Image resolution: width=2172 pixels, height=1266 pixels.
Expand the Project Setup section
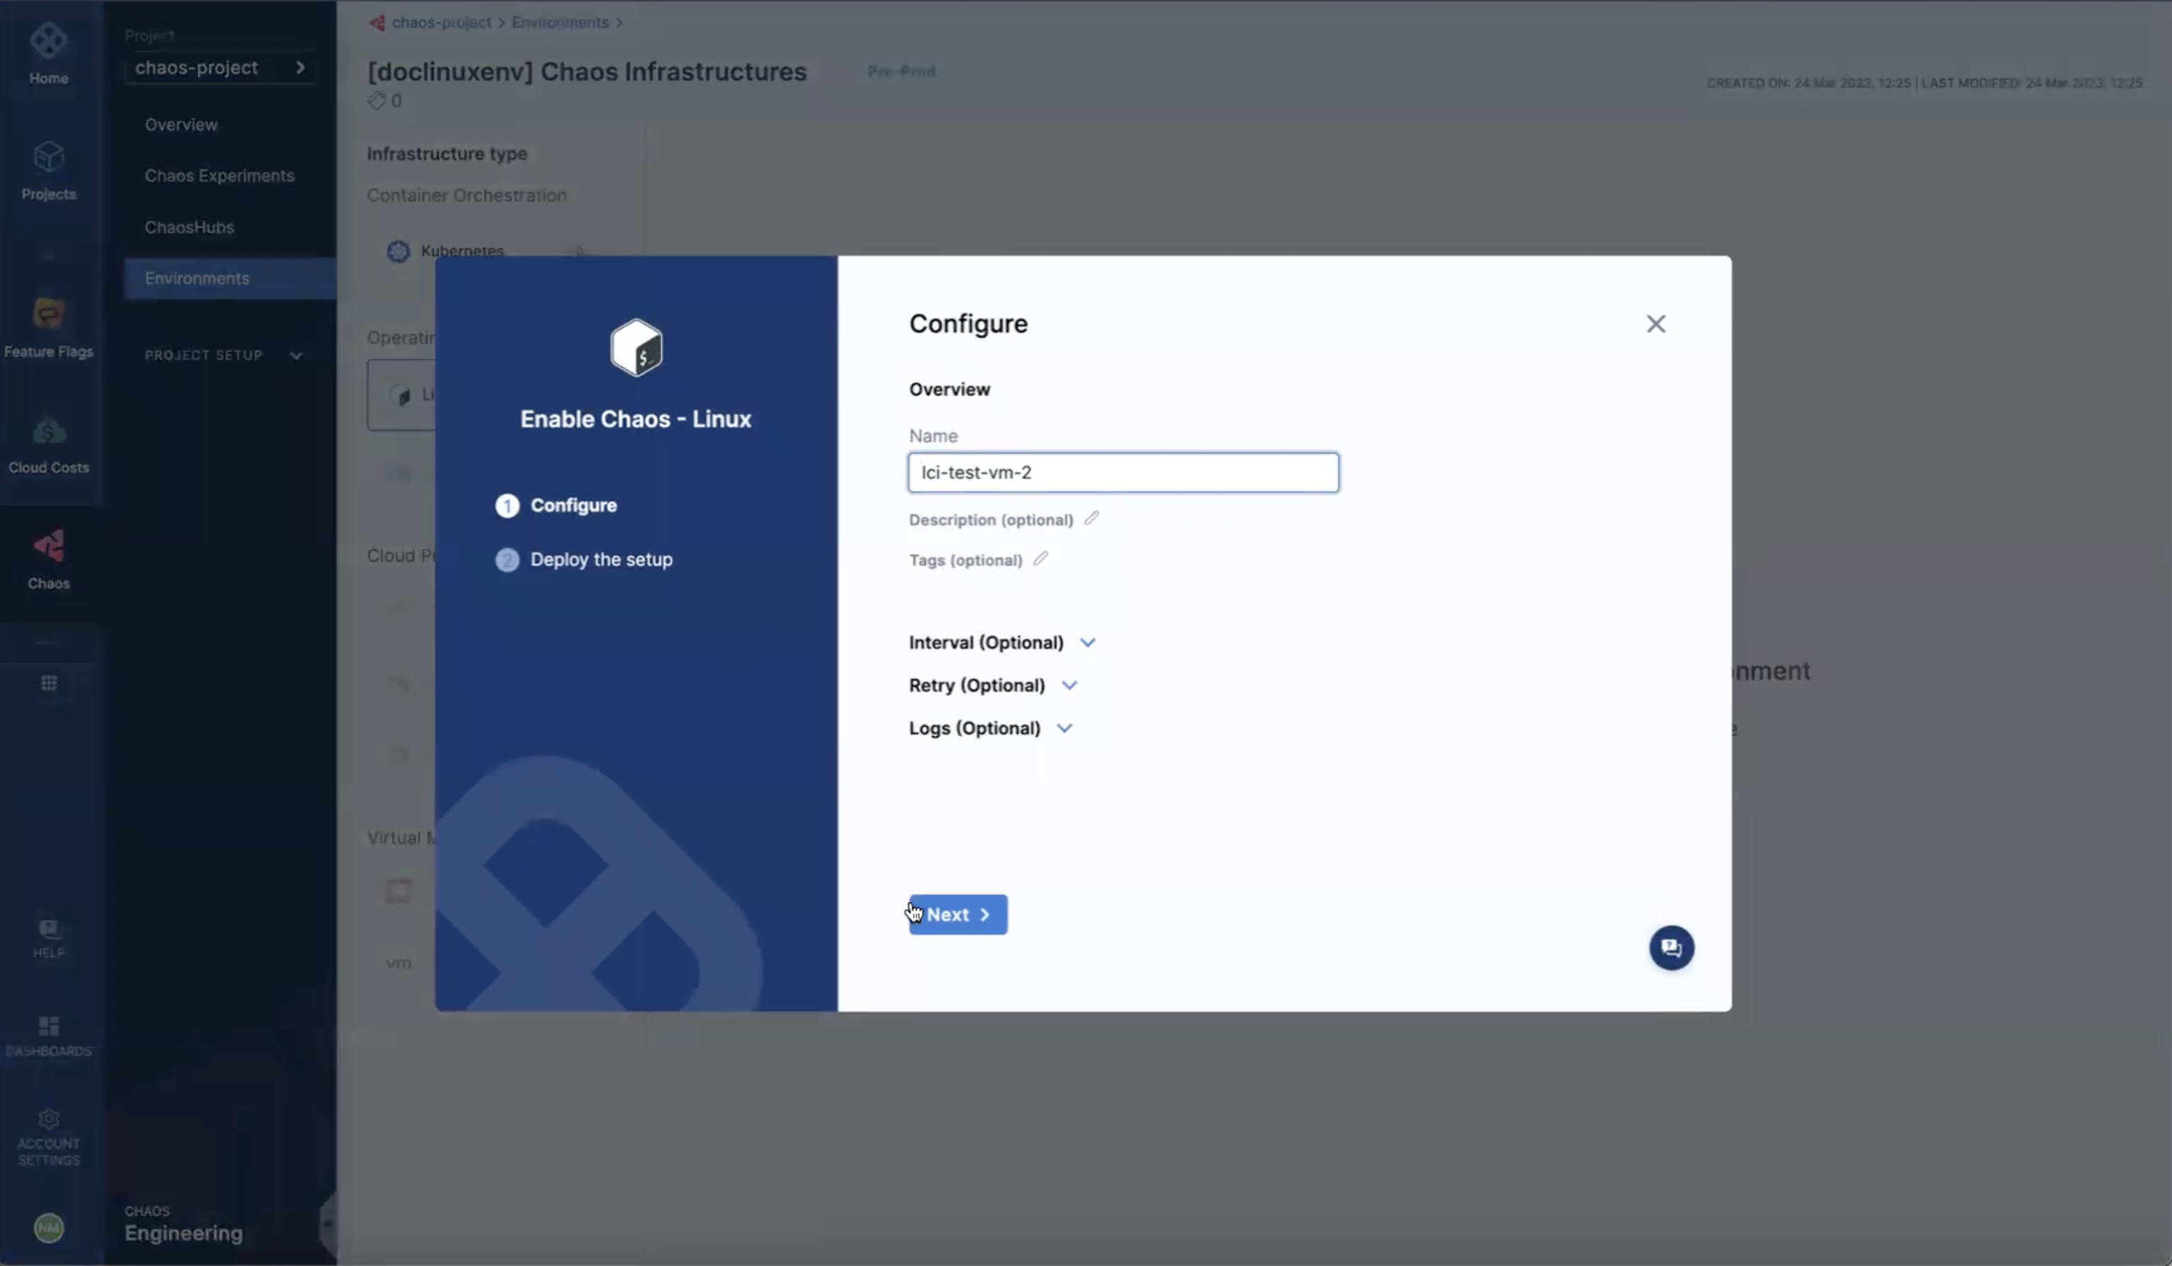pyautogui.click(x=223, y=355)
